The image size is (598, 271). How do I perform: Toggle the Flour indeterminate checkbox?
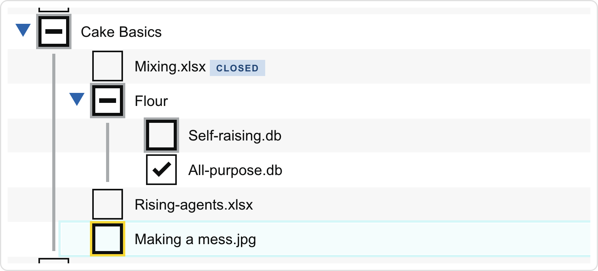coord(108,101)
